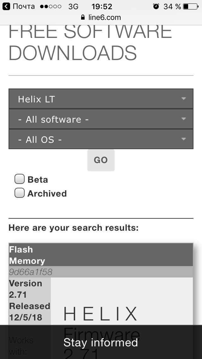
Task: Tap the 19:52 clock in status bar
Action: pyautogui.click(x=102, y=6)
